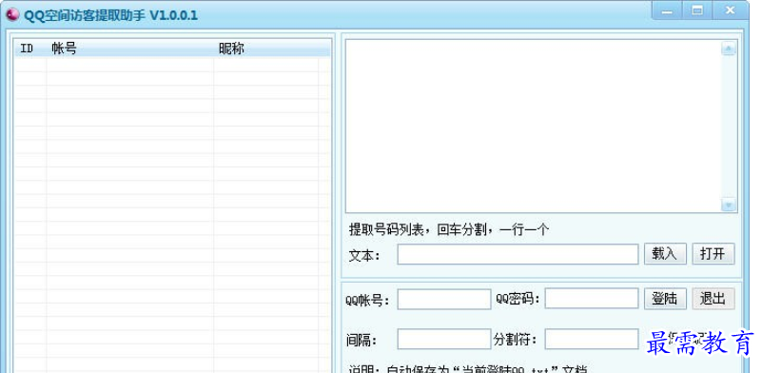
Task: Click the 打开 button
Action: [x=713, y=254]
